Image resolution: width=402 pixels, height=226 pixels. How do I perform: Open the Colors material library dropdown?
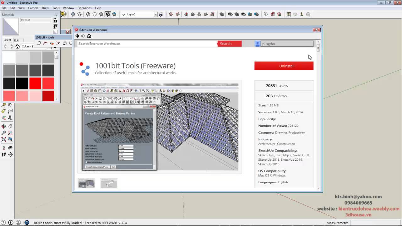tap(34, 46)
